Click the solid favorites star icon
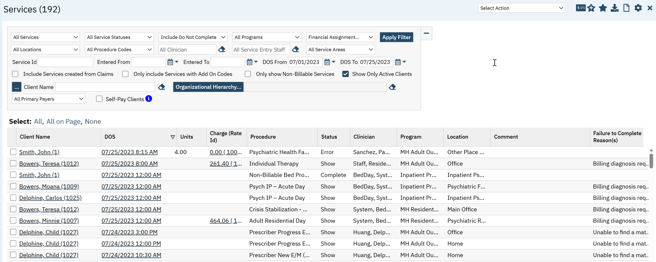The image size is (656, 262). click(x=603, y=8)
